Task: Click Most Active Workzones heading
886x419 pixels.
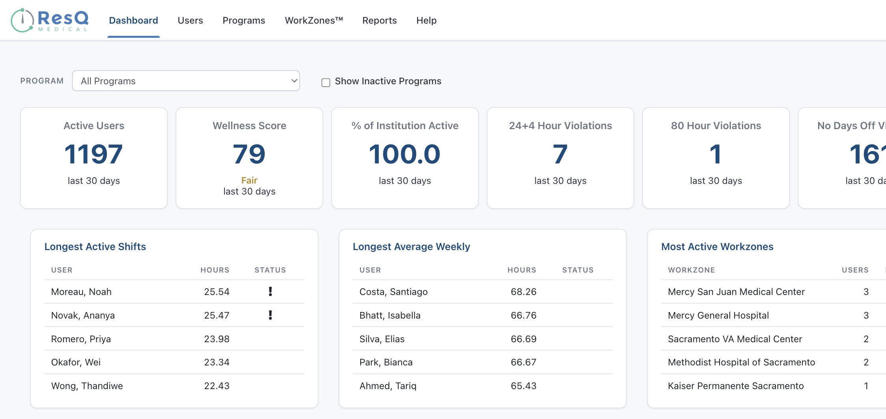Action: coord(717,247)
